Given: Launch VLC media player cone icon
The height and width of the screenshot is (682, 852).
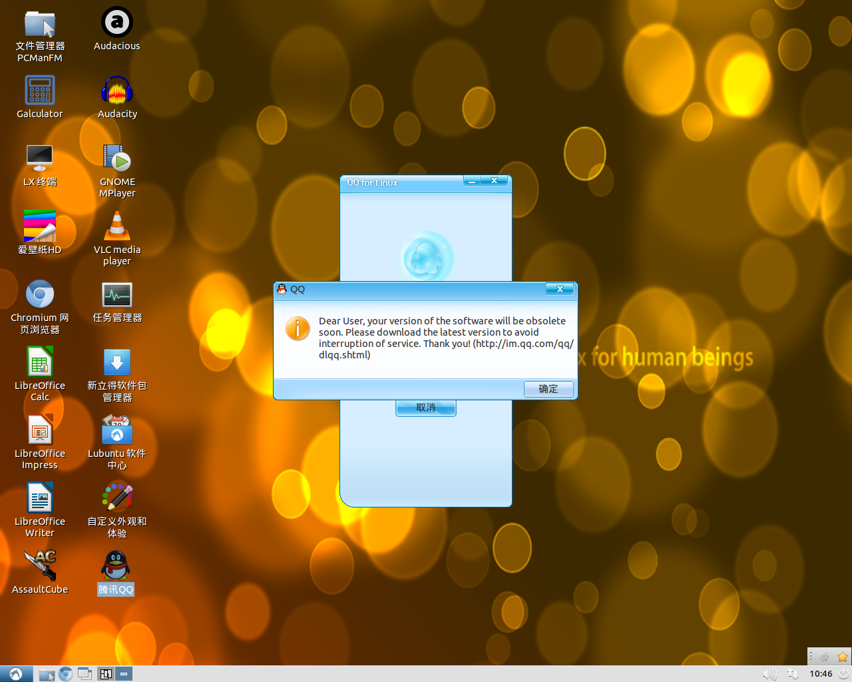Looking at the screenshot, I should point(117,226).
